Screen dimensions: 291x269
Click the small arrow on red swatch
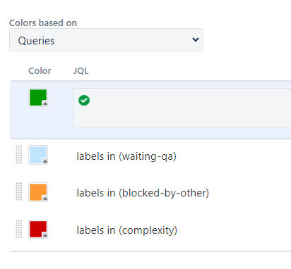pyautogui.click(x=45, y=235)
